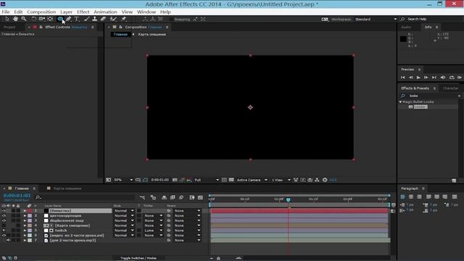Open blending mode dropdown for layer 1

(x=124, y=211)
